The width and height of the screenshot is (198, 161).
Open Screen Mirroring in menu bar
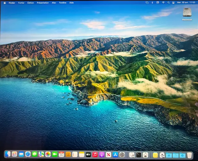147,2
